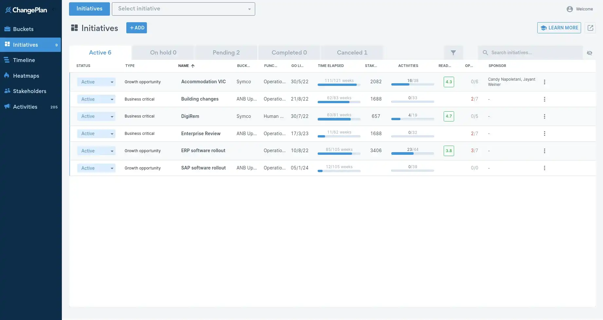Open Stakeholders in sidebar
This screenshot has height=320, width=603.
[29, 91]
